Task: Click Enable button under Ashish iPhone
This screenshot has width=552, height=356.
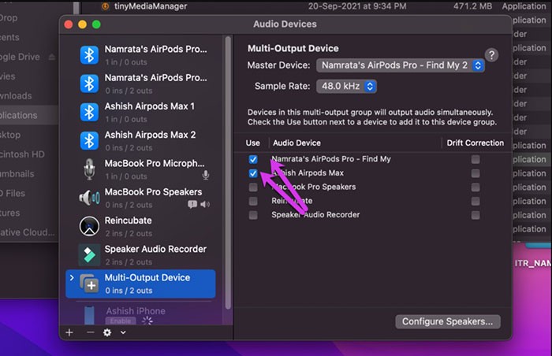Action: point(121,321)
